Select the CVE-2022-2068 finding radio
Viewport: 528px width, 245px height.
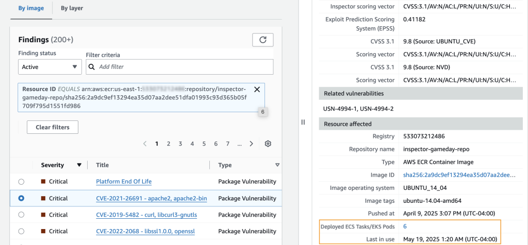click(x=21, y=231)
